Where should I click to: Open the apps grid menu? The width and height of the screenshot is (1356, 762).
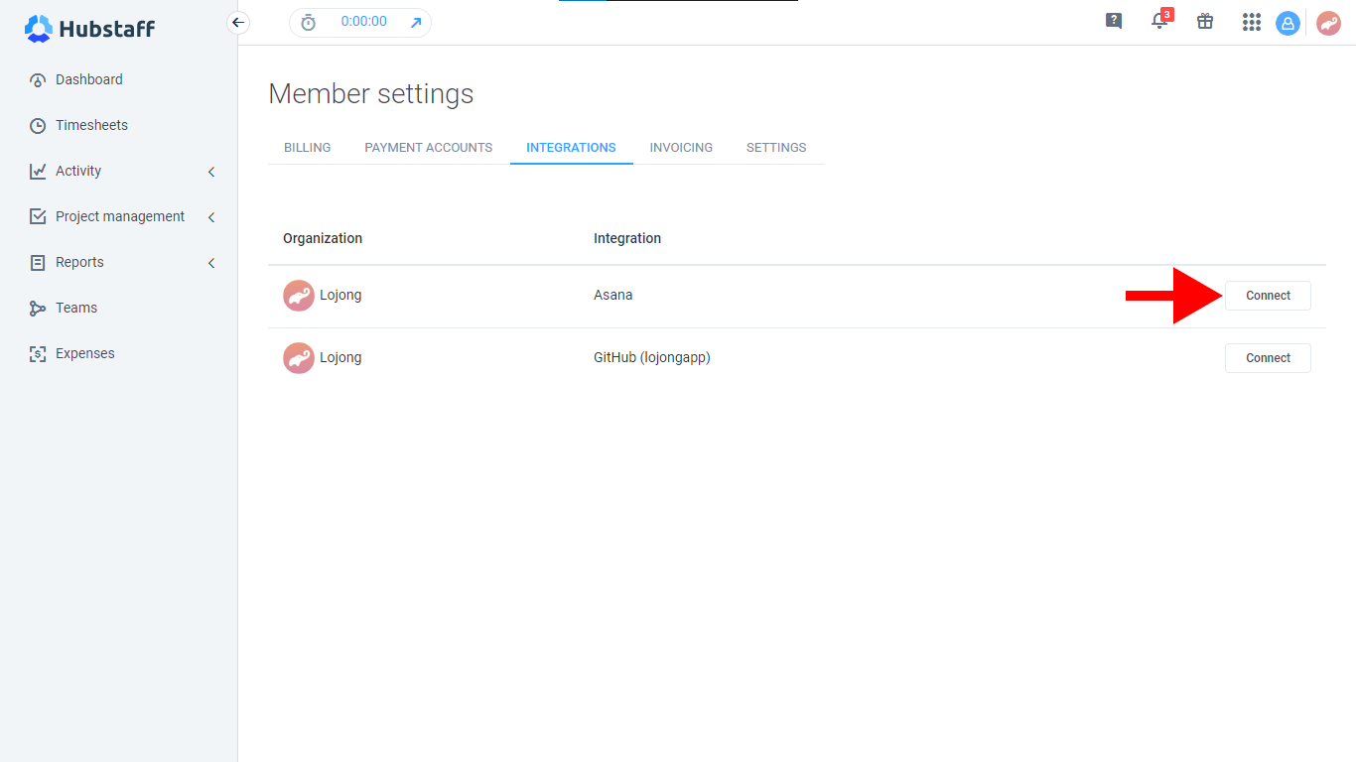click(1252, 22)
